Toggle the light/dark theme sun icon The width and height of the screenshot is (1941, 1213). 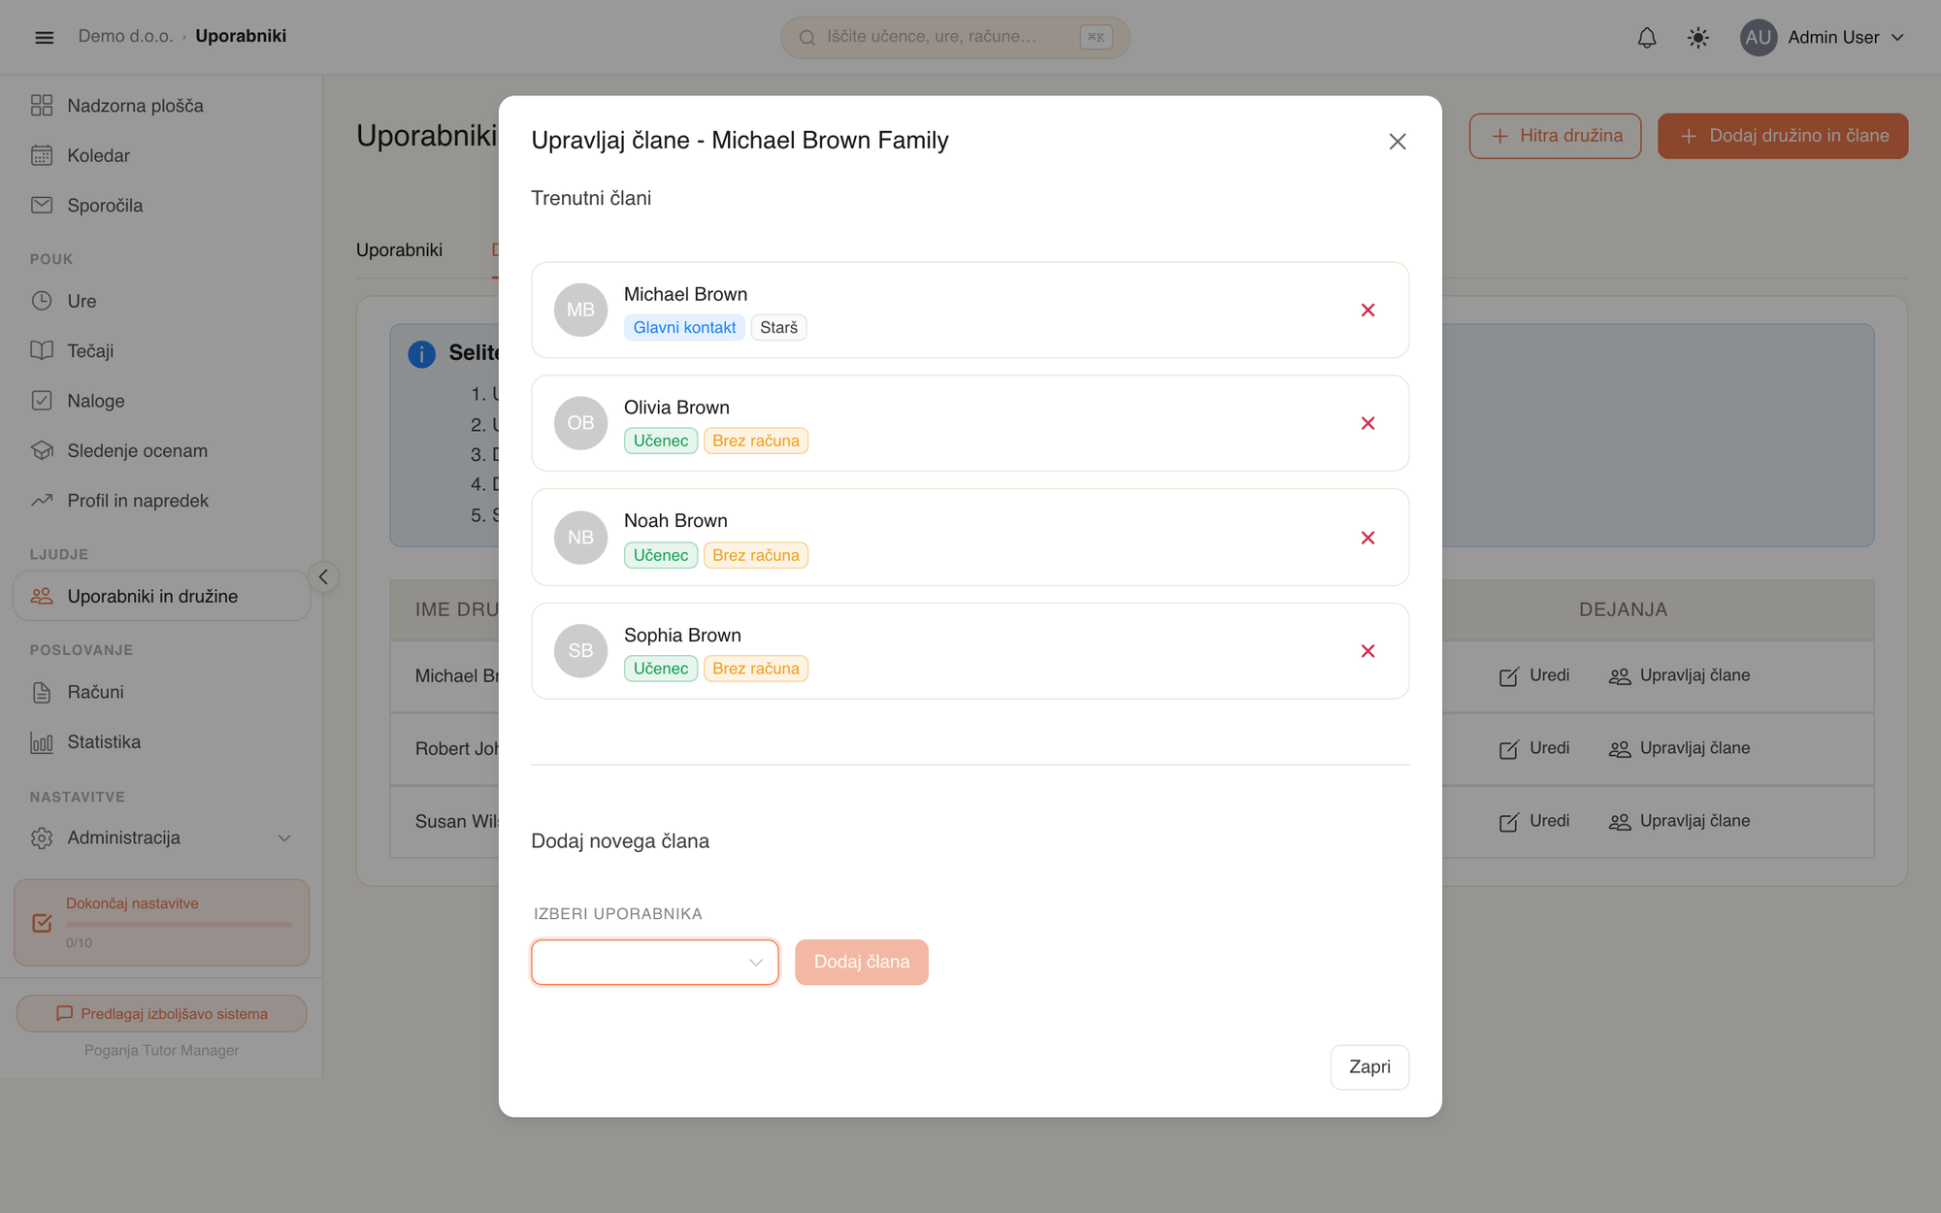click(x=1698, y=38)
